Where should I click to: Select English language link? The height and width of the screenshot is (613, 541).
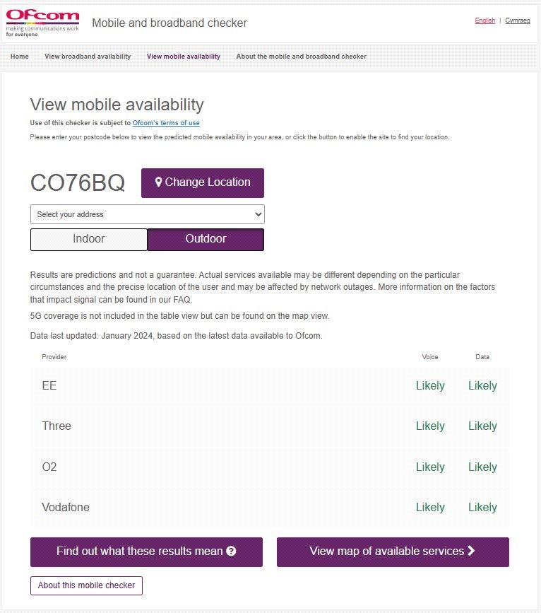tap(484, 21)
